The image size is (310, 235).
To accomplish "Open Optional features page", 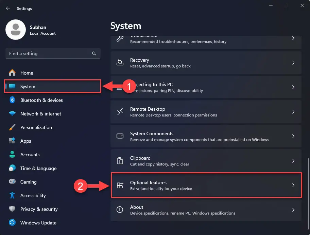I will [206, 185].
